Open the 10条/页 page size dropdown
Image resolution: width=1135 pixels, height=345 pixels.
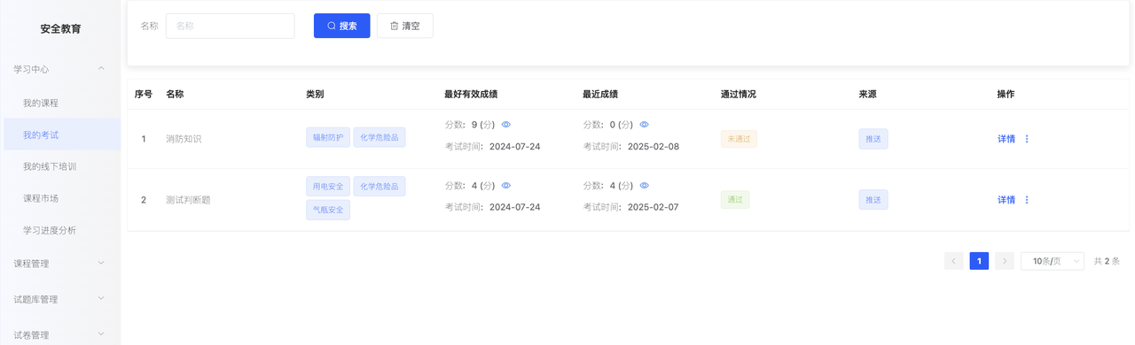pyautogui.click(x=1053, y=261)
